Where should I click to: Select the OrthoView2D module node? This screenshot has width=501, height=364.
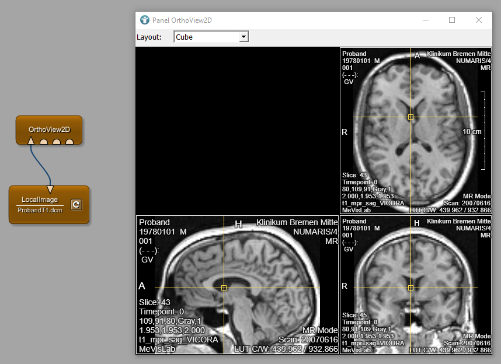[48, 127]
